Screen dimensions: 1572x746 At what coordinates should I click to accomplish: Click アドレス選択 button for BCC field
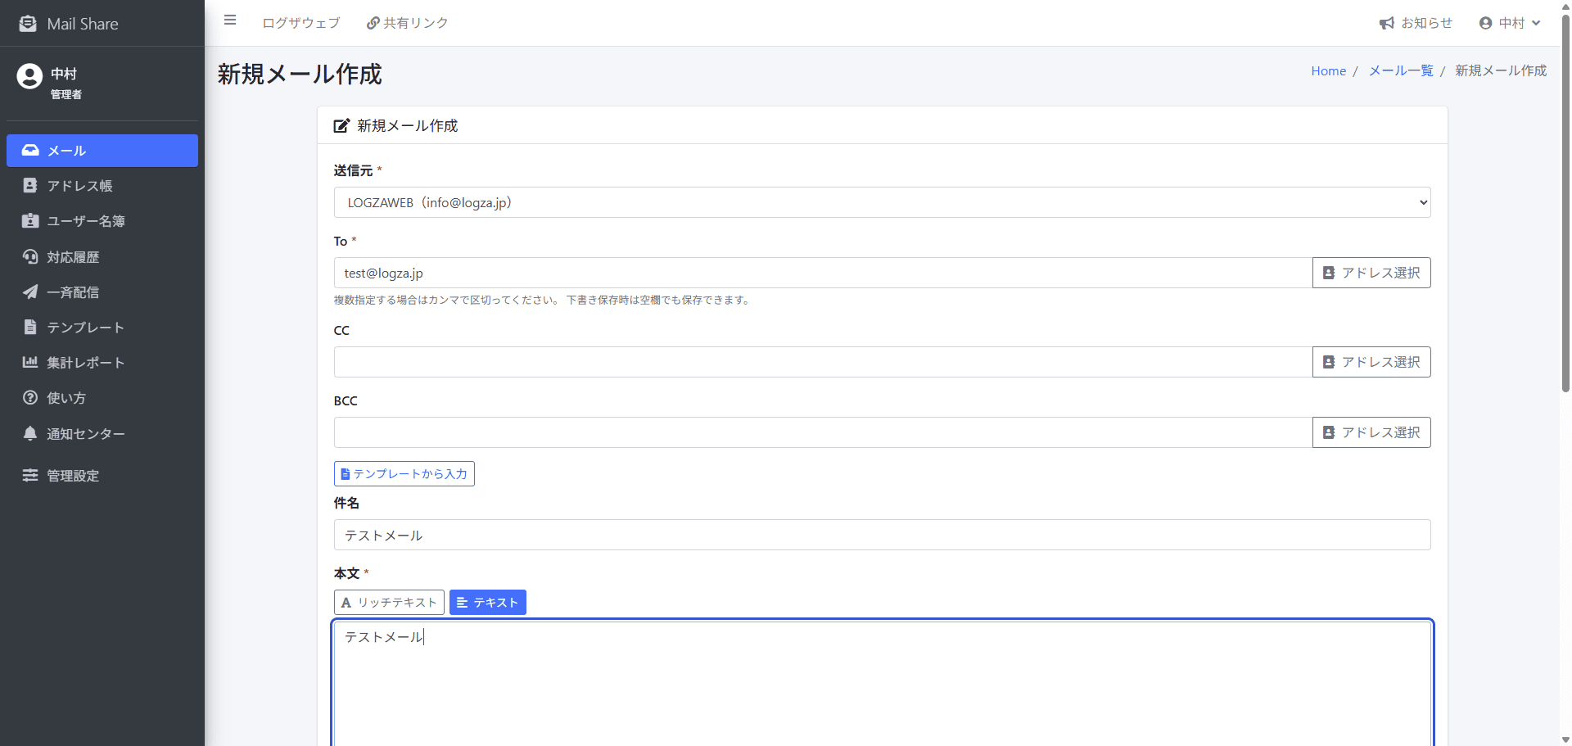1371,432
